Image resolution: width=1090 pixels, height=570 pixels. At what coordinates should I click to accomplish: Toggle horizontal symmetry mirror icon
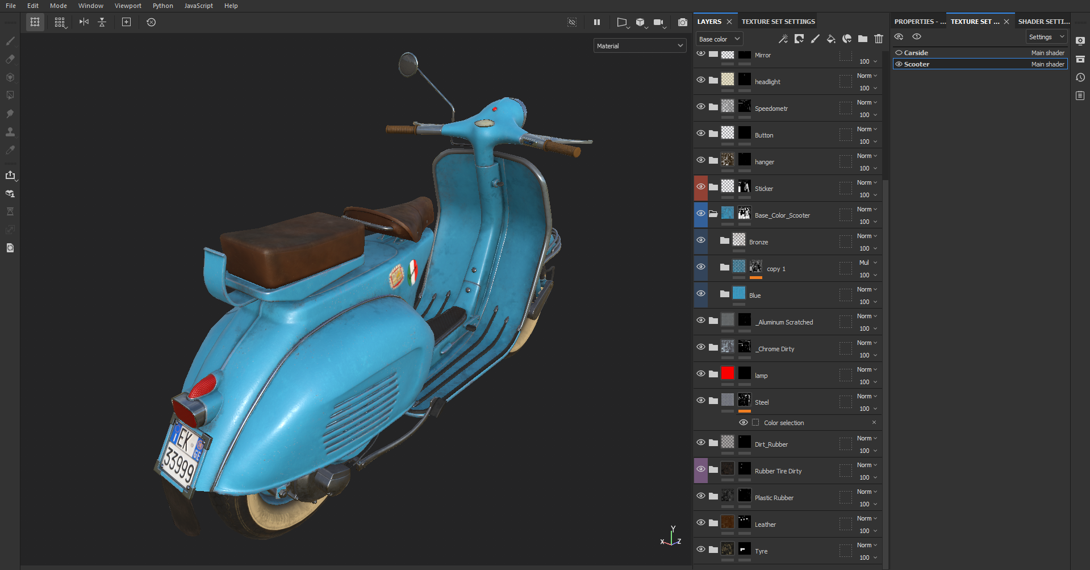[x=84, y=22]
